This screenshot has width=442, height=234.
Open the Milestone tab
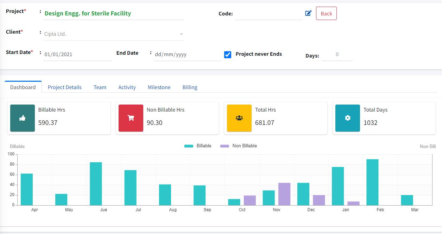coord(159,87)
